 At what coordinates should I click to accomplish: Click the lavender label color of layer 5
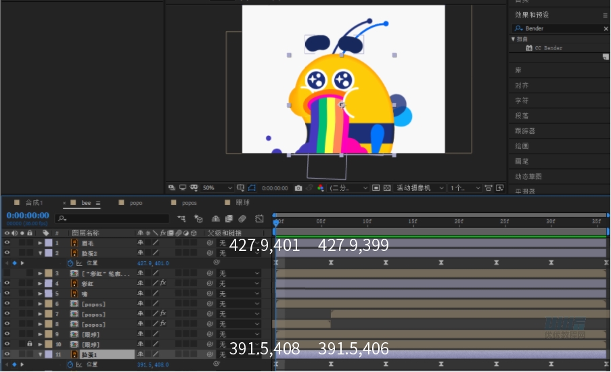tap(48, 294)
